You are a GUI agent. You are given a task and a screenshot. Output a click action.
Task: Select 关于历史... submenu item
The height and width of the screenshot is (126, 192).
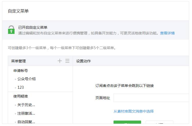coord(26,105)
